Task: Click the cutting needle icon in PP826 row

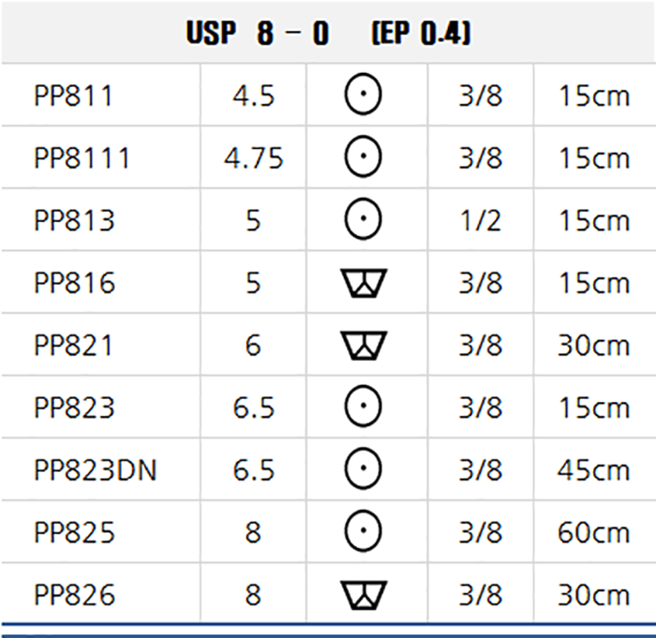Action: 364,595
